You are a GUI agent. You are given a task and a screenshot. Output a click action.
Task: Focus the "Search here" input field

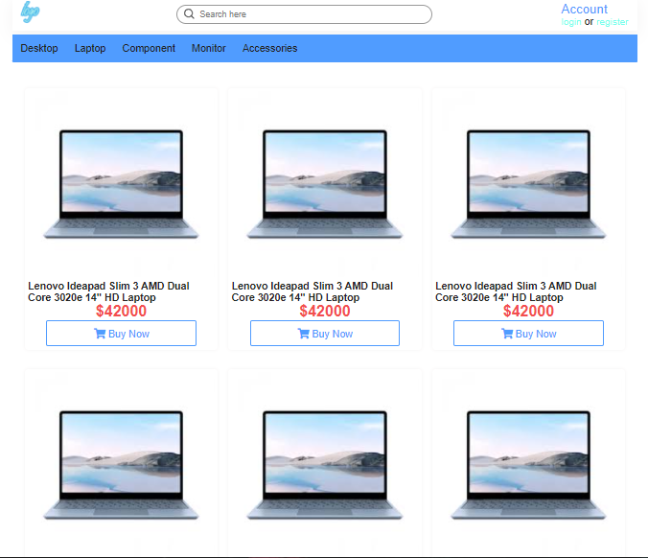point(304,14)
